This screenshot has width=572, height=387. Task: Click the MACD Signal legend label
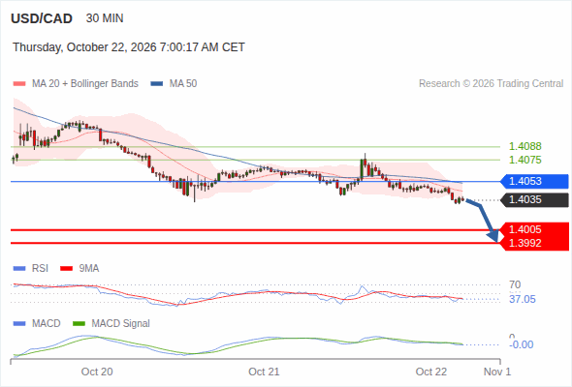tap(121, 324)
